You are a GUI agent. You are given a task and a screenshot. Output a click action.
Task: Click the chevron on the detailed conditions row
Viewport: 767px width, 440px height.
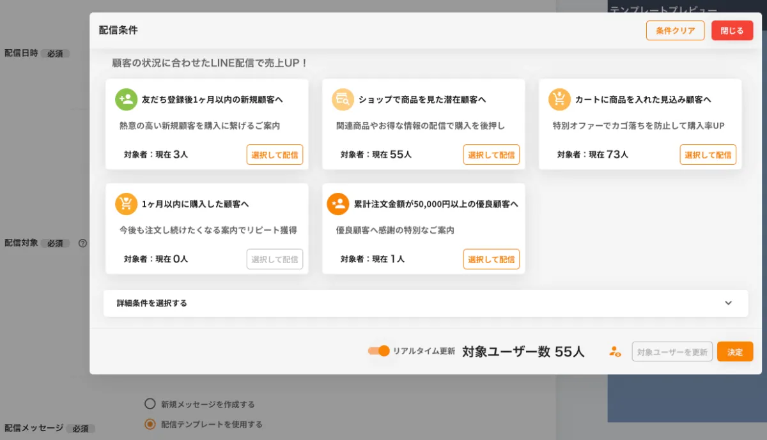(727, 303)
